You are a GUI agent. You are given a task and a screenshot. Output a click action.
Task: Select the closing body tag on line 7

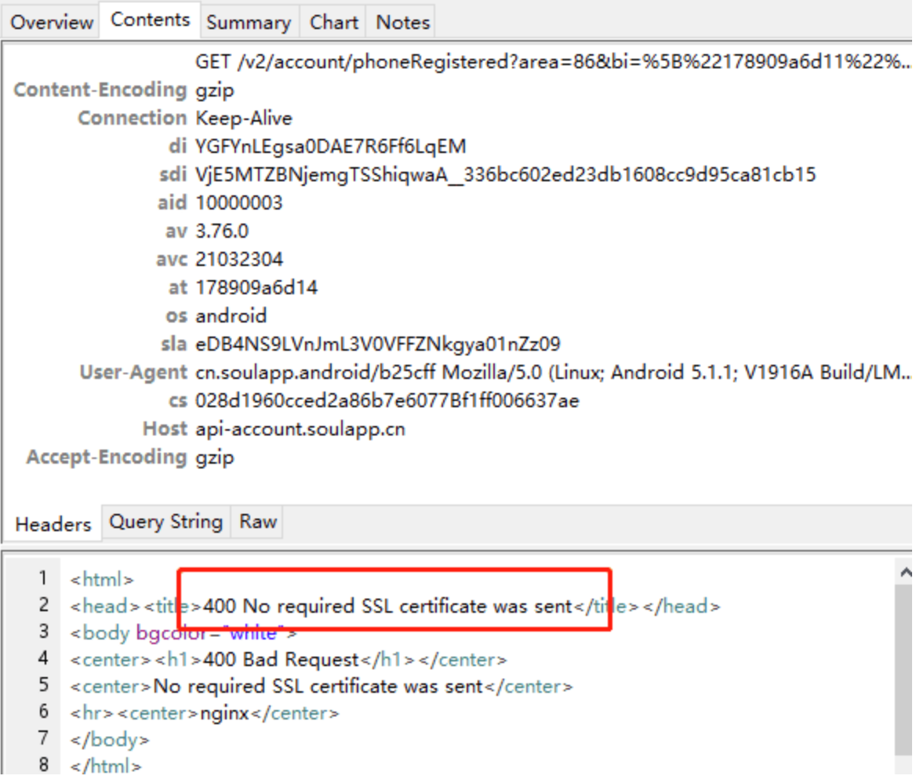tap(110, 740)
